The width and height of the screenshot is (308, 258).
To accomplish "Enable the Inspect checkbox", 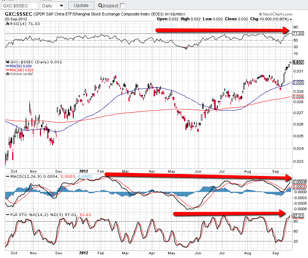I will click(x=122, y=6).
